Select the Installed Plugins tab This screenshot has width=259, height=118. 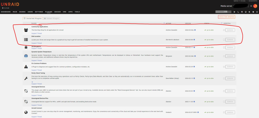point(33,18)
